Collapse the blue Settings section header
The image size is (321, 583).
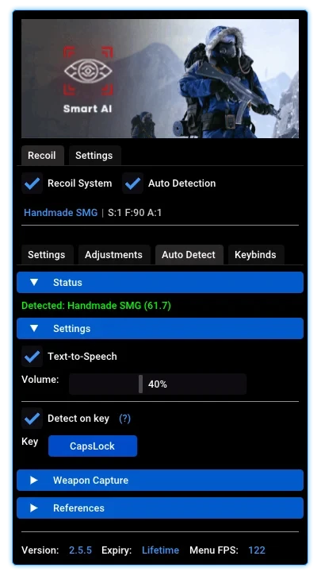(160, 328)
